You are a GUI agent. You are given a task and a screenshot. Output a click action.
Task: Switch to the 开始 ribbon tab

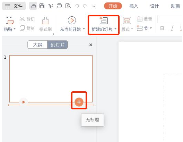[x=113, y=6]
